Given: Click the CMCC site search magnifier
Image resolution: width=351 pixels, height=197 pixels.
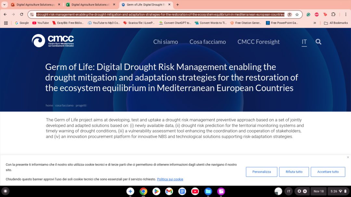Looking at the screenshot, I should coord(318,42).
